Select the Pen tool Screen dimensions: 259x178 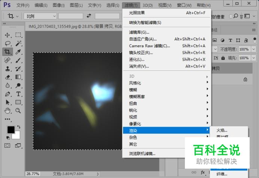click(7, 94)
